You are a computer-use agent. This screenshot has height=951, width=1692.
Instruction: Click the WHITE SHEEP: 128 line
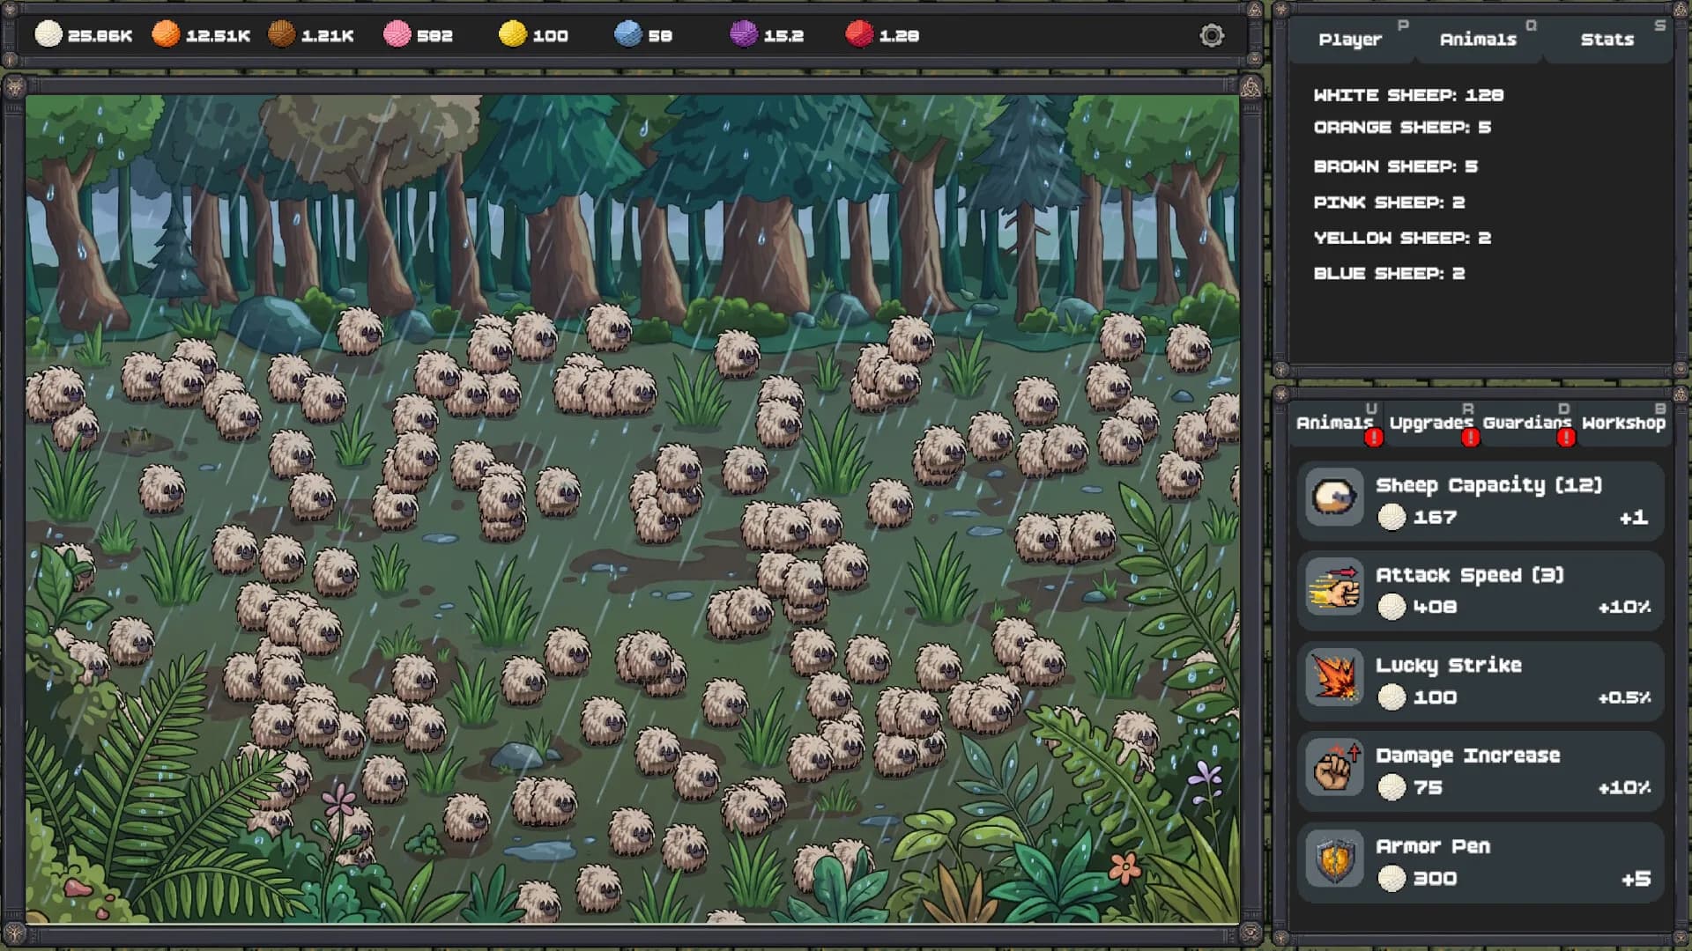(x=1408, y=95)
